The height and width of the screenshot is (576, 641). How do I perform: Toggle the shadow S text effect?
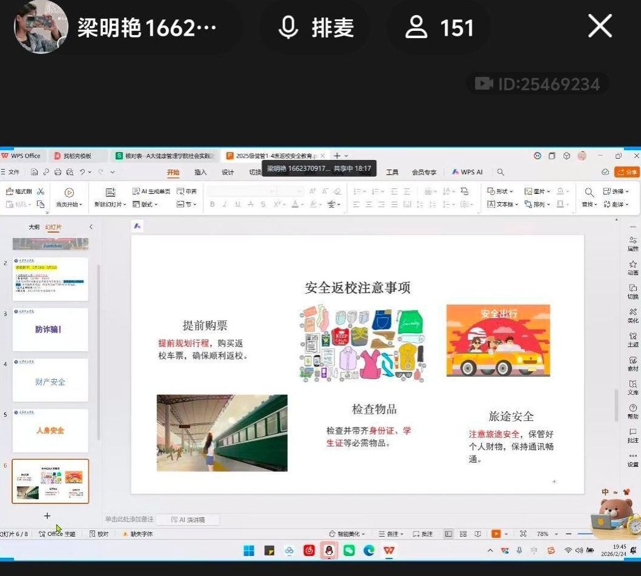point(263,204)
